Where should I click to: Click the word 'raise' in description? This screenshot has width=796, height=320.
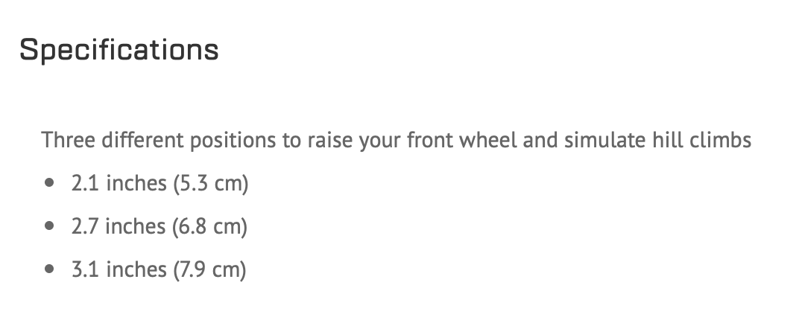tap(329, 140)
